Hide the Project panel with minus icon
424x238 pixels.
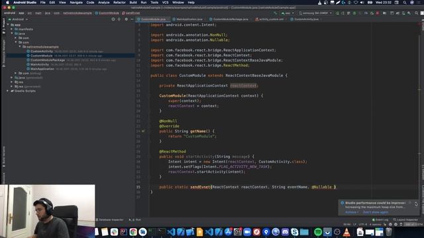[x=132, y=19]
